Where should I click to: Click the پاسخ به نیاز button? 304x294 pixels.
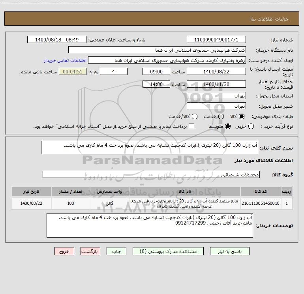[x=229, y=251]
